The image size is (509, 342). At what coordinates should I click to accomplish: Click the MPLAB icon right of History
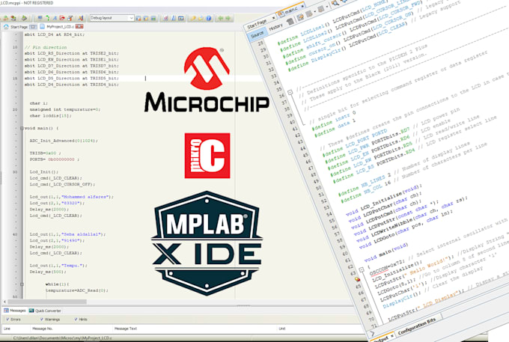pos(290,22)
